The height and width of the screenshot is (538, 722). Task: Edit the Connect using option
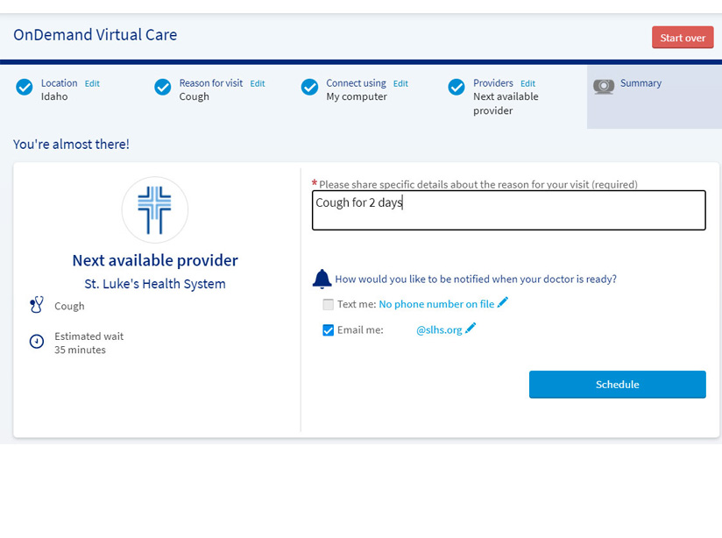tap(400, 83)
